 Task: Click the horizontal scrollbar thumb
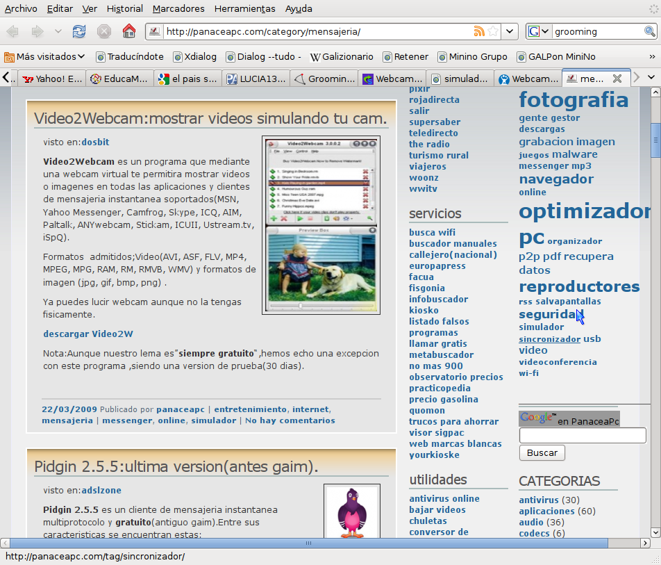pos(308,543)
